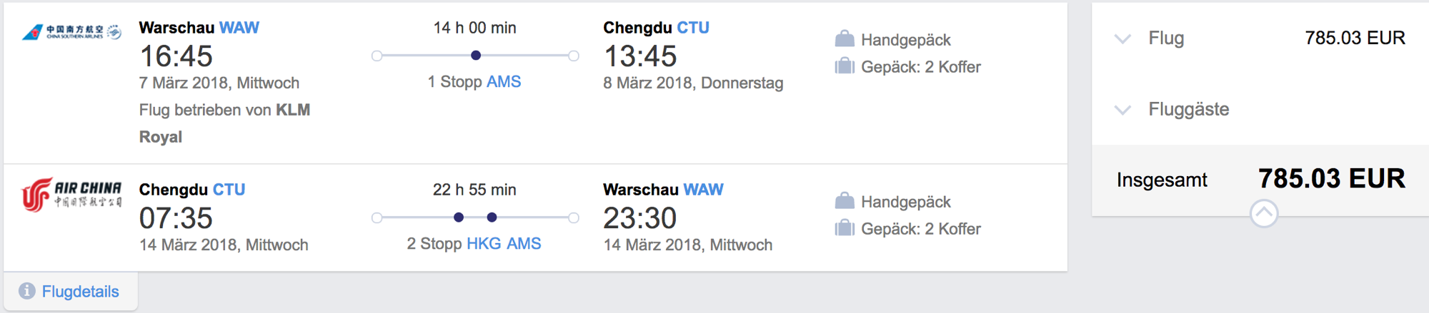Click the China Southern Airlines logo
This screenshot has height=313, width=1429.
coord(71,32)
